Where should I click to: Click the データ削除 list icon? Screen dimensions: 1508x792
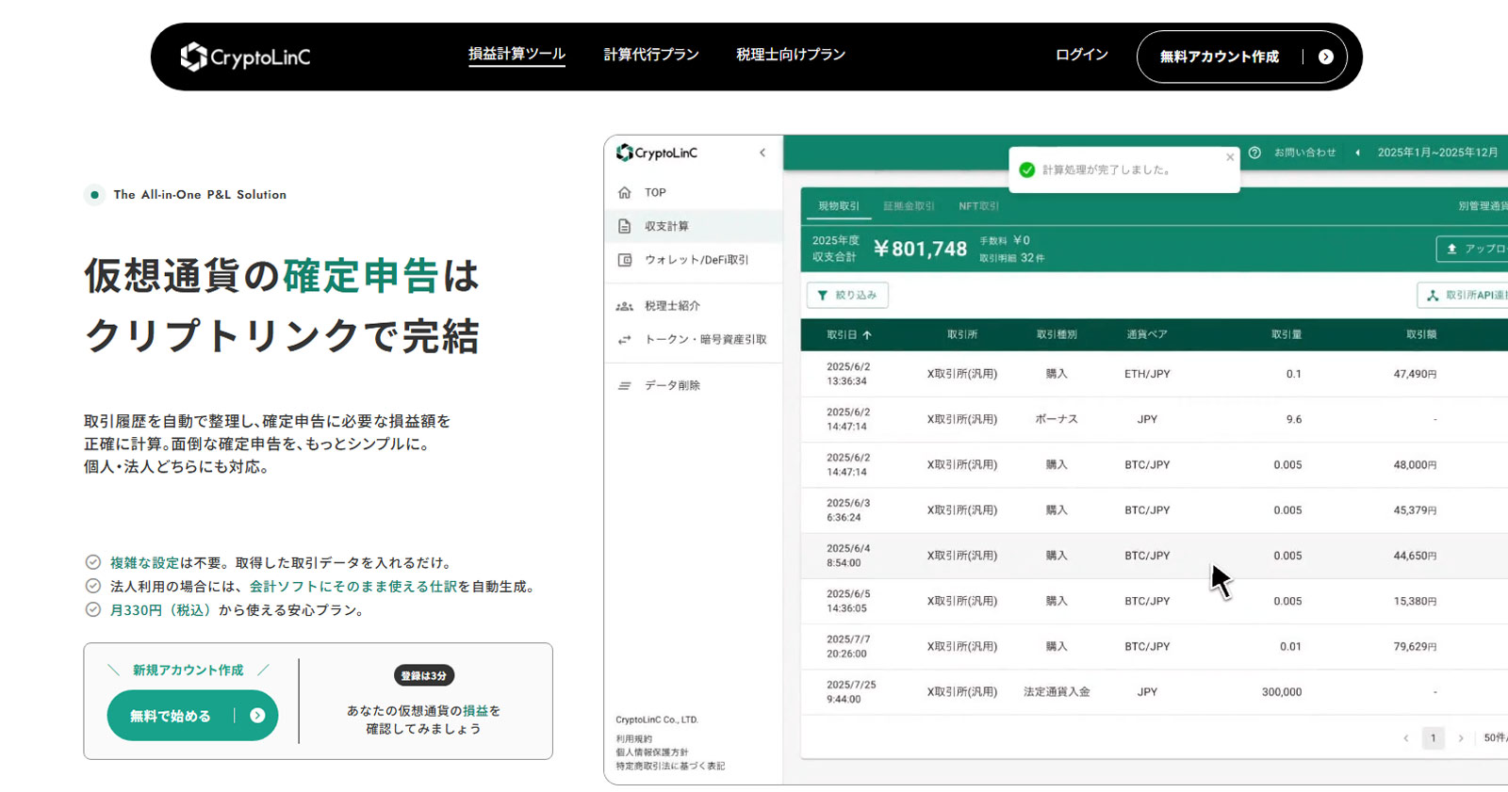(624, 385)
